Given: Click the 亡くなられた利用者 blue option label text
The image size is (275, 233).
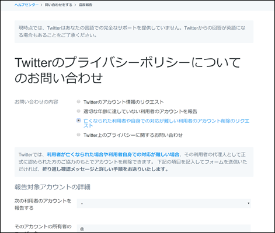Looking at the screenshot, I should [166, 123].
